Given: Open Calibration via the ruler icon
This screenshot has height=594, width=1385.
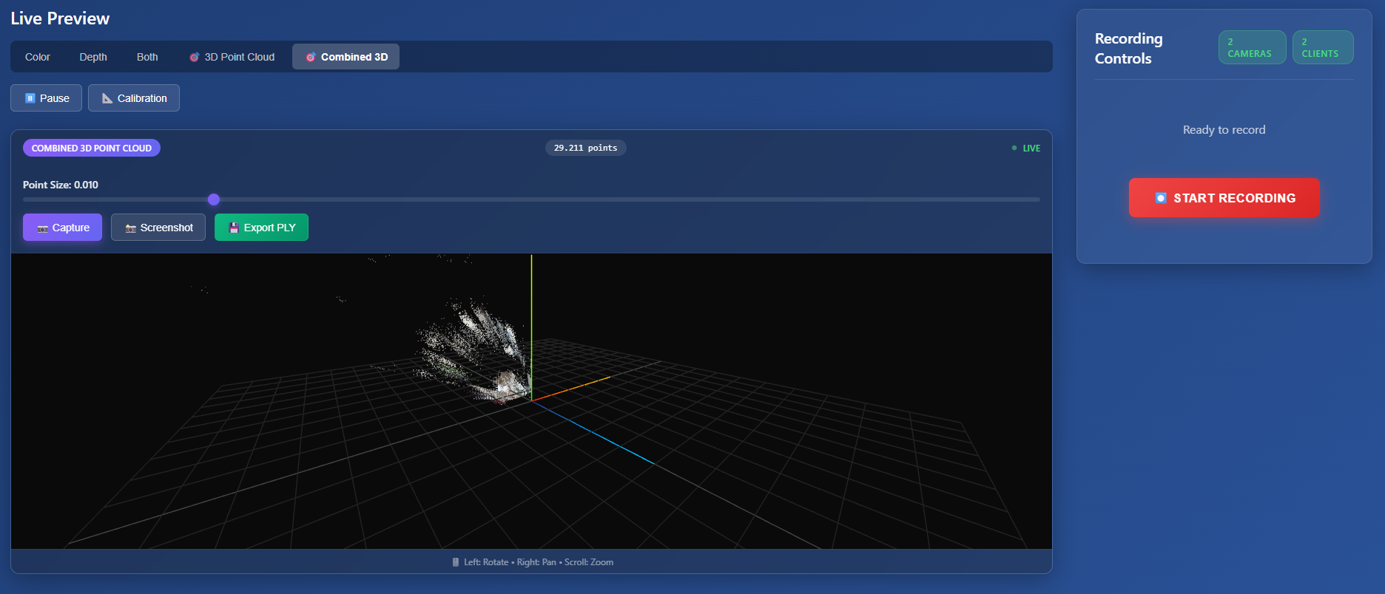Looking at the screenshot, I should point(107,98).
